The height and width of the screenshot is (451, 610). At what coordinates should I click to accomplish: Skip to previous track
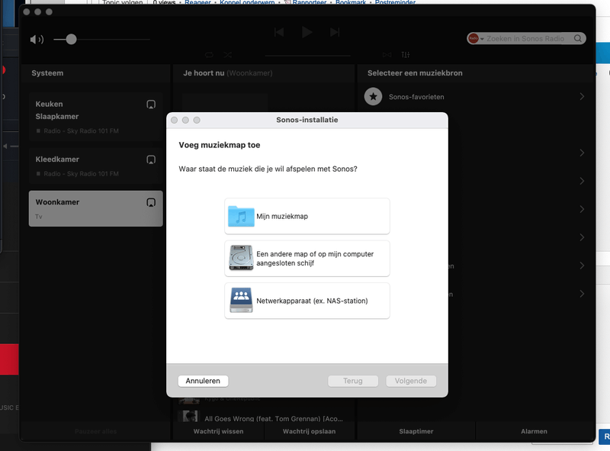pyautogui.click(x=279, y=32)
